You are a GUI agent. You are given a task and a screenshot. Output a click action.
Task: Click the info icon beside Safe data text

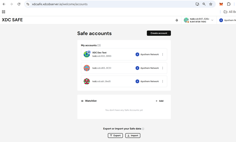(x=143, y=129)
